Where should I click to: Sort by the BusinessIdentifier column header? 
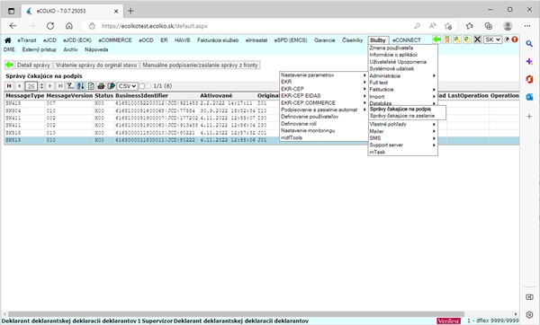[141, 95]
